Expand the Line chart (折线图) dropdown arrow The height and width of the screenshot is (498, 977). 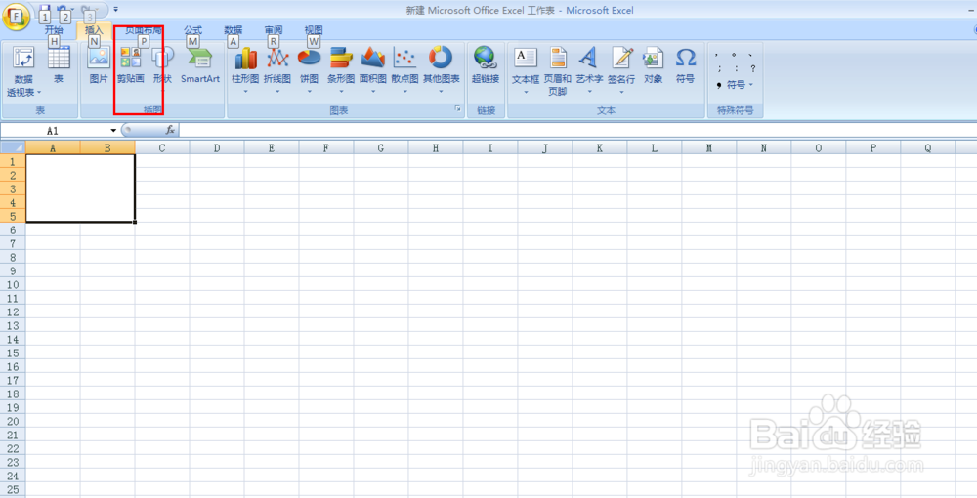point(277,92)
